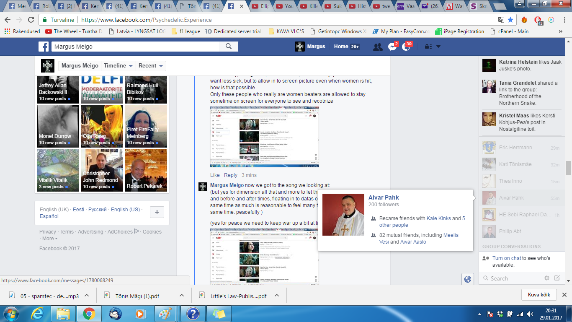Click Turn on chat link
Image resolution: width=572 pixels, height=322 pixels.
pos(507,258)
